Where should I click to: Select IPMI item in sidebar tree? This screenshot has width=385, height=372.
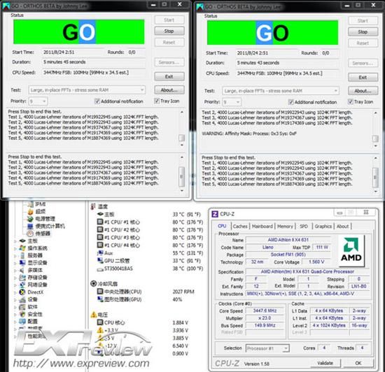(x=37, y=204)
